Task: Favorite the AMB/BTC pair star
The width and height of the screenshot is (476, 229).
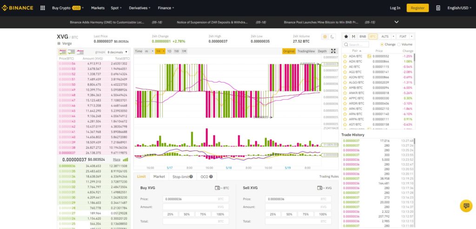Action: [345, 88]
